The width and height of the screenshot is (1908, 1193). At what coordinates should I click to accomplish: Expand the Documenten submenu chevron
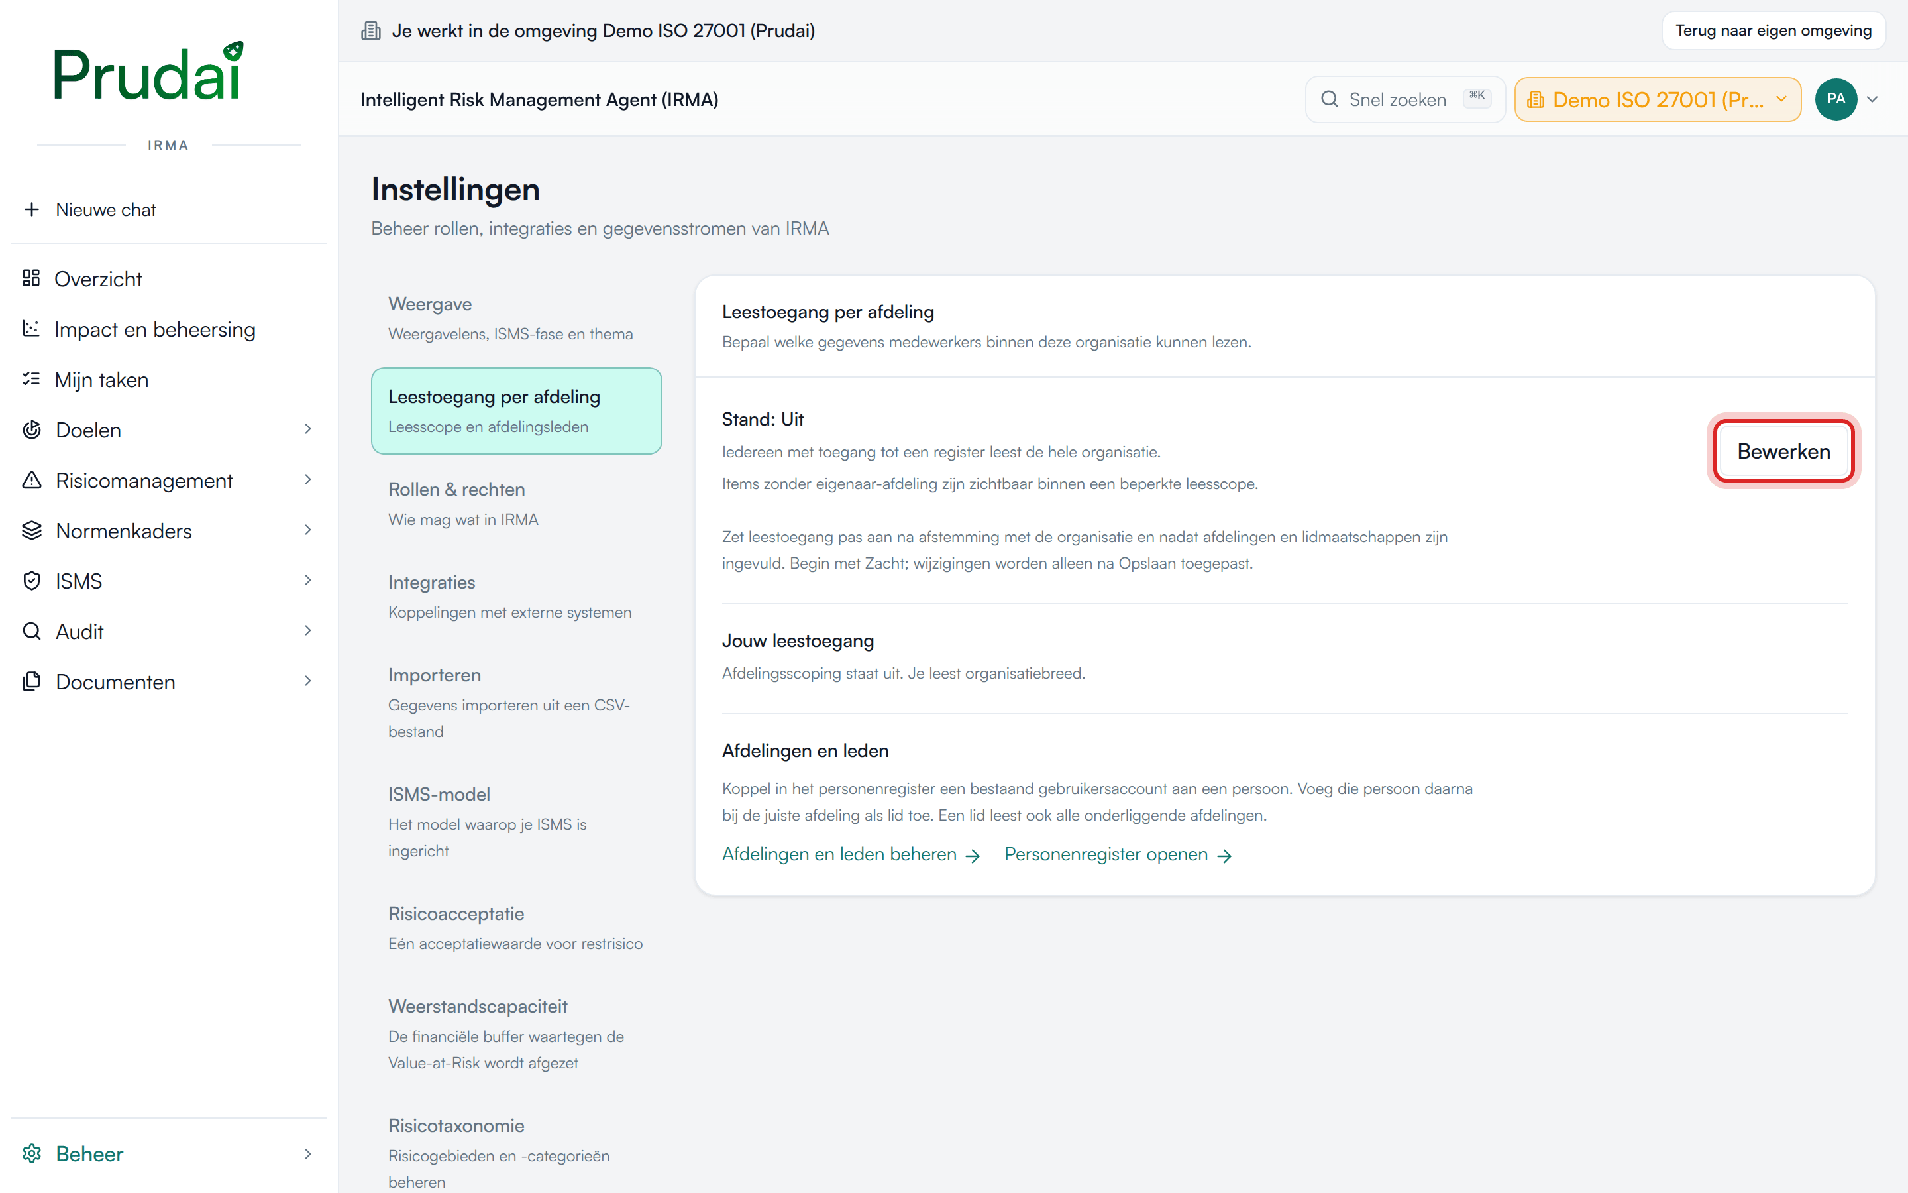307,681
